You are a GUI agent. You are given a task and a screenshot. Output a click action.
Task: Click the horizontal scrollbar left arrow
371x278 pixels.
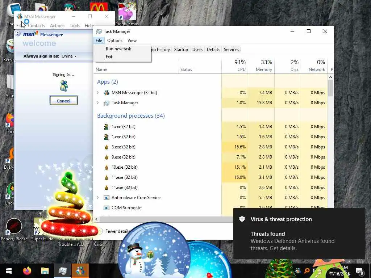[96, 219]
